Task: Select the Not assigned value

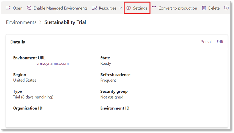Action: click(112, 97)
